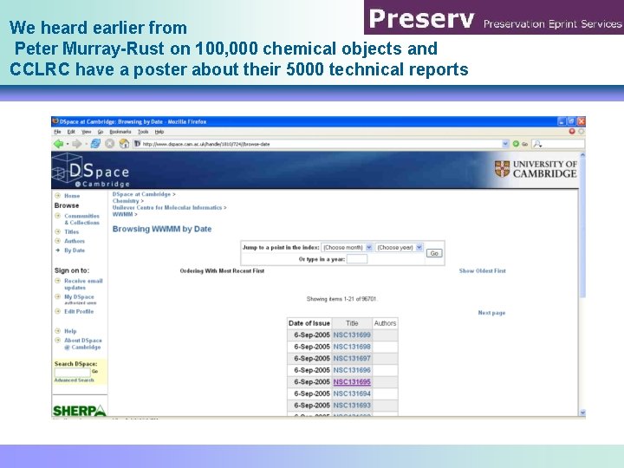Click the Date of Issue column header
624x468 pixels.
[x=309, y=323]
